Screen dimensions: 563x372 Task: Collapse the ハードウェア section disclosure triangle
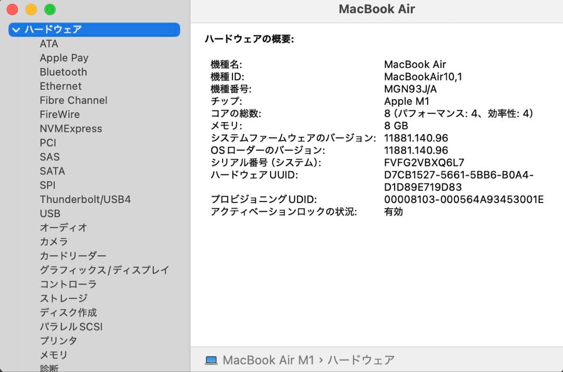(x=16, y=30)
